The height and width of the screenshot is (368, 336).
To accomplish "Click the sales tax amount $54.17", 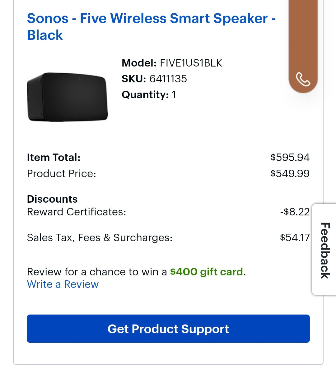I will tap(294, 238).
